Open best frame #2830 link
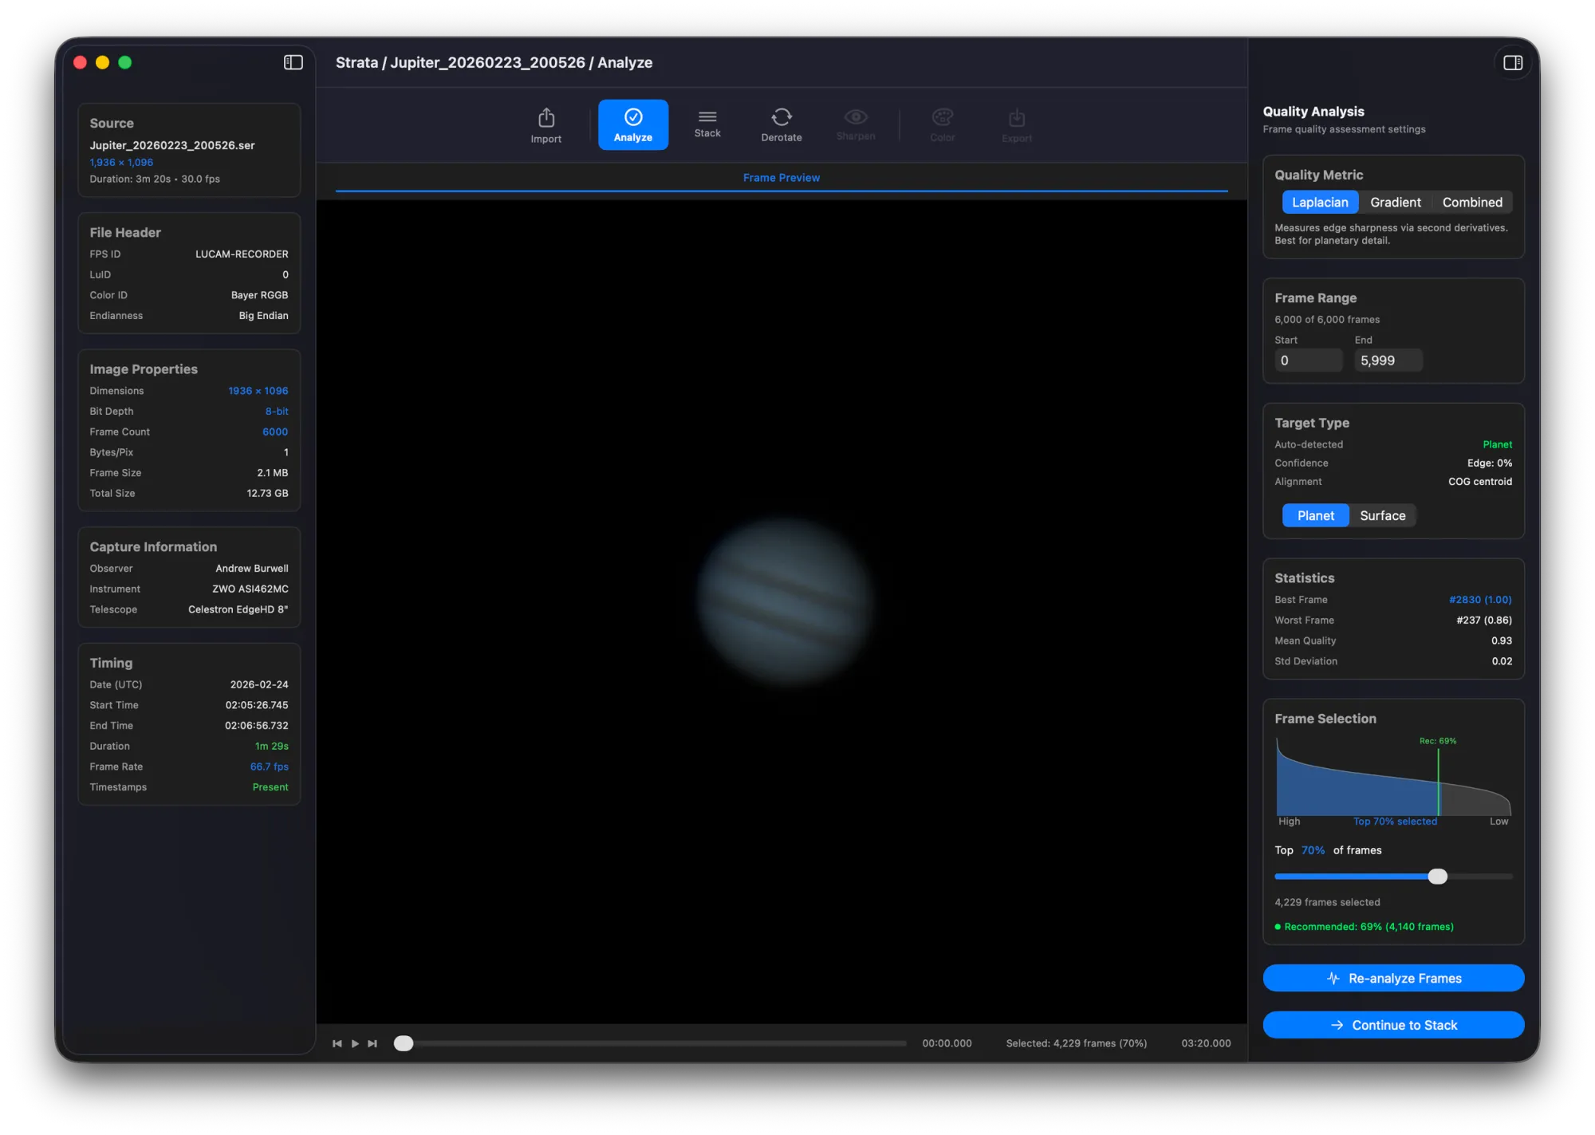Viewport: 1595px width, 1135px height. 1481,599
